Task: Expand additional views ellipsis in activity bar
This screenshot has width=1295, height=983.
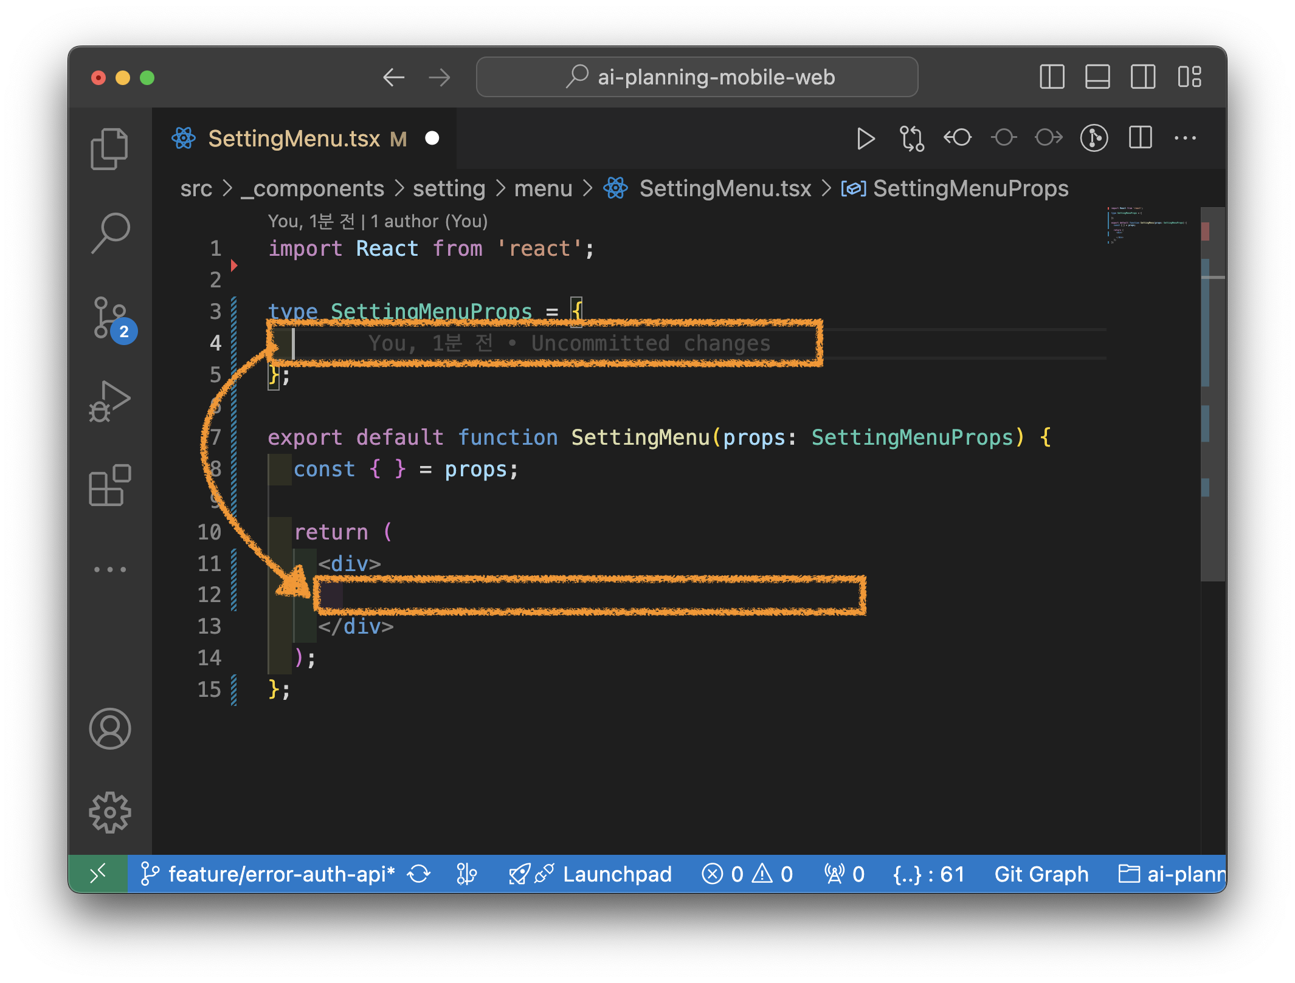Action: coord(109,569)
